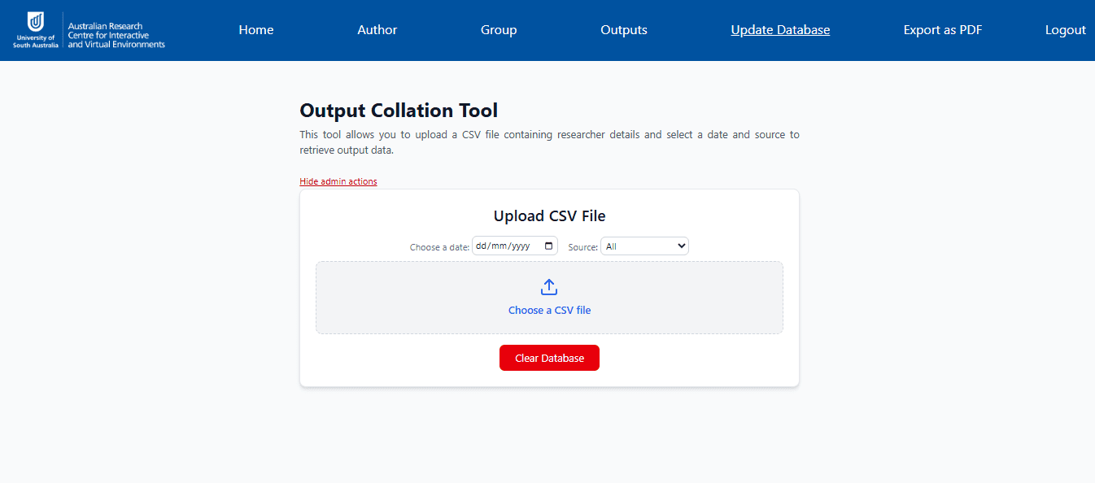Viewport: 1095px width, 483px height.
Task: Open the Author page
Action: [377, 30]
